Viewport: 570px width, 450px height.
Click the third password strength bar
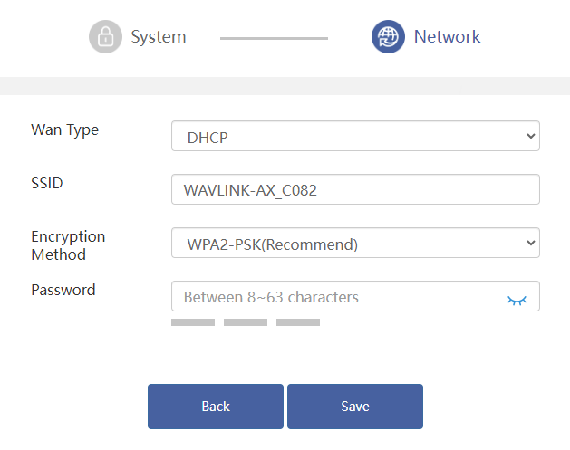[298, 322]
